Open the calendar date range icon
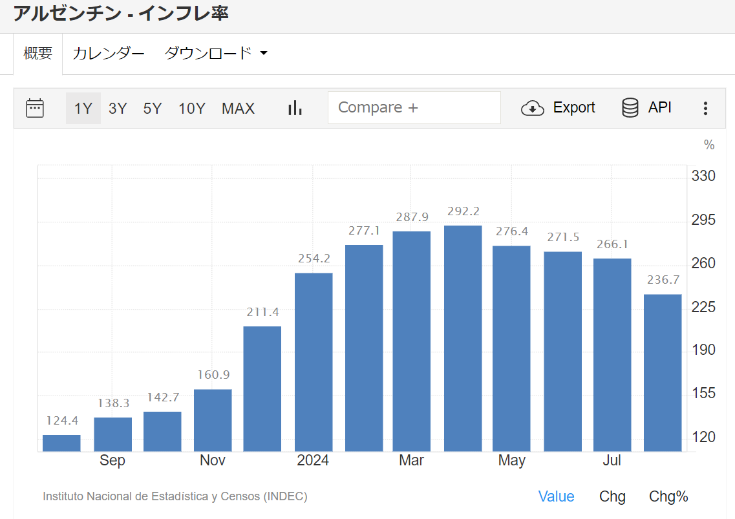The height and width of the screenshot is (519, 735). pos(35,108)
